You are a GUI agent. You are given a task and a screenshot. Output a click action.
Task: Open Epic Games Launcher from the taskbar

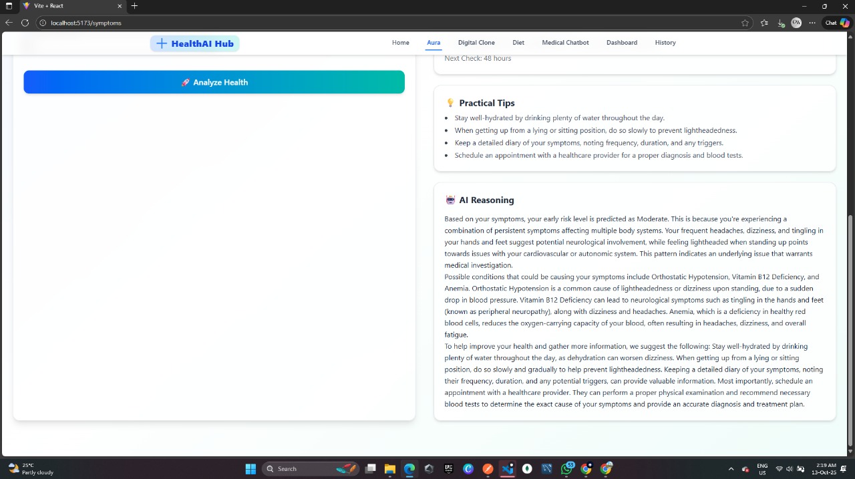click(x=449, y=469)
